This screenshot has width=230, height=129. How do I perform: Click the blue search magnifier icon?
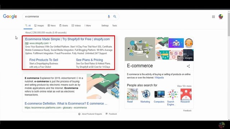(115, 16)
